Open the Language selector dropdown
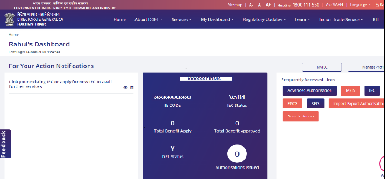Image resolution: width=385 pixels, height=179 pixels. pos(360,5)
